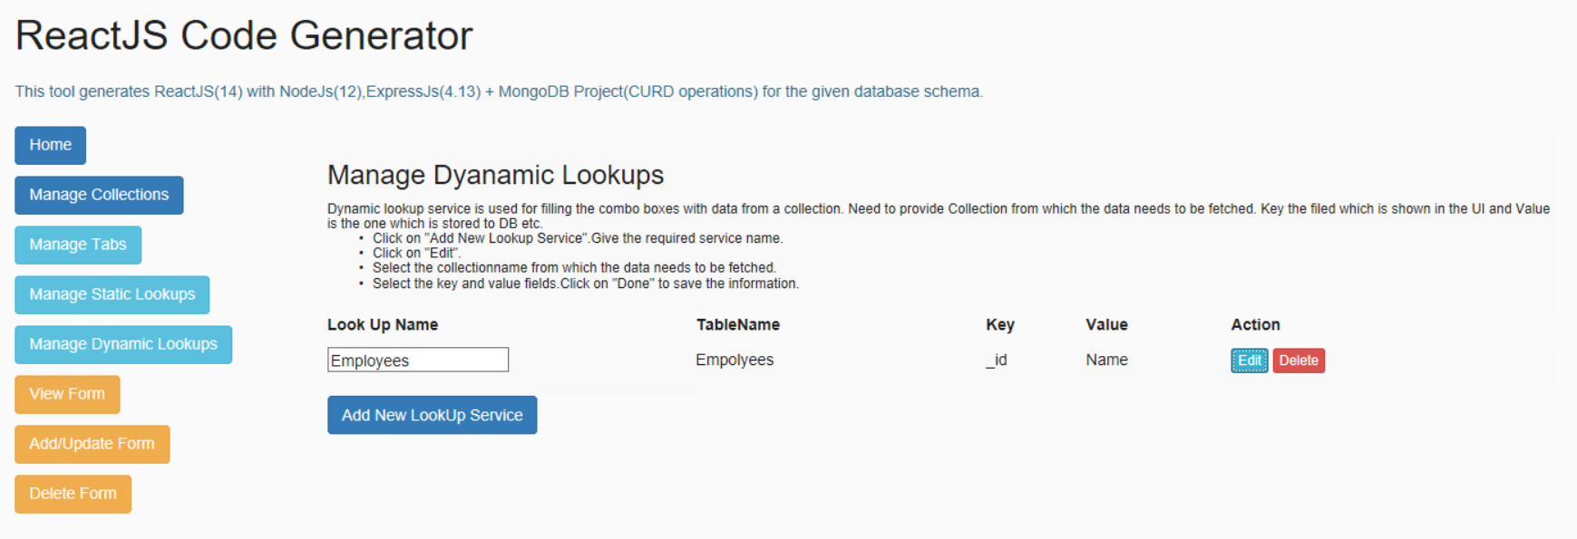The width and height of the screenshot is (1577, 539).
Task: Open the Manage Tabs section
Action: pos(78,245)
